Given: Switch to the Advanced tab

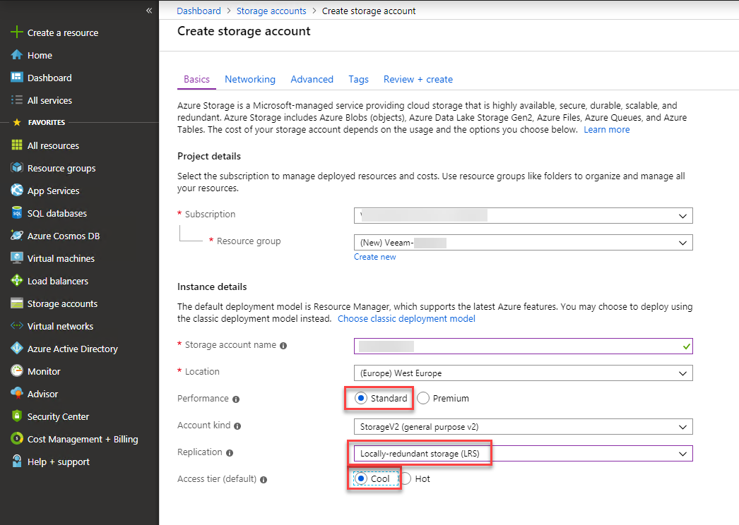Looking at the screenshot, I should (312, 79).
